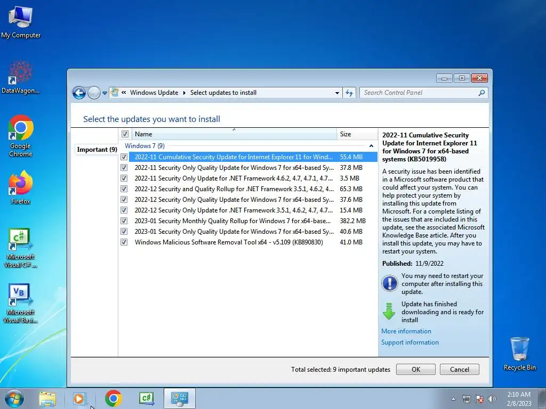Collapse the Windows 7 (9) group
The image size is (546, 409).
[x=371, y=146]
